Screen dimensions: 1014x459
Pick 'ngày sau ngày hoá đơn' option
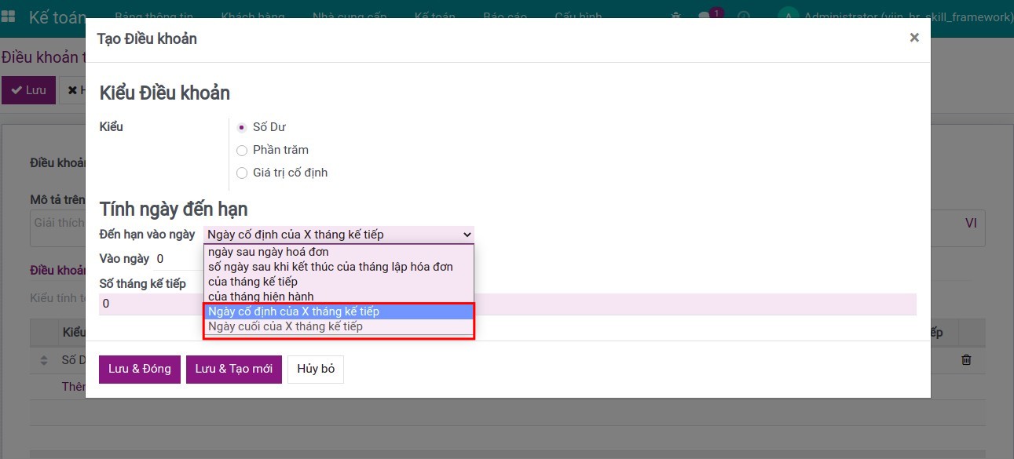point(269,252)
